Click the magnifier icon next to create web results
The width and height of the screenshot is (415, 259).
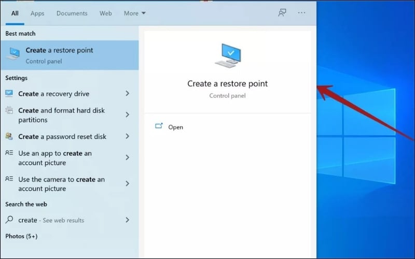point(9,220)
